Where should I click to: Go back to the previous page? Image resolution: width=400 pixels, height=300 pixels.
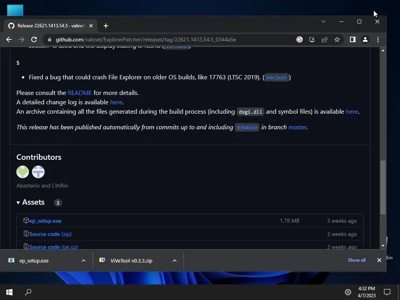point(9,39)
